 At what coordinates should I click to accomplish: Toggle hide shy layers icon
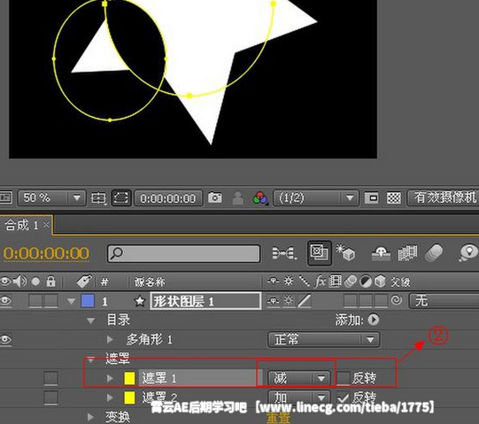381,253
